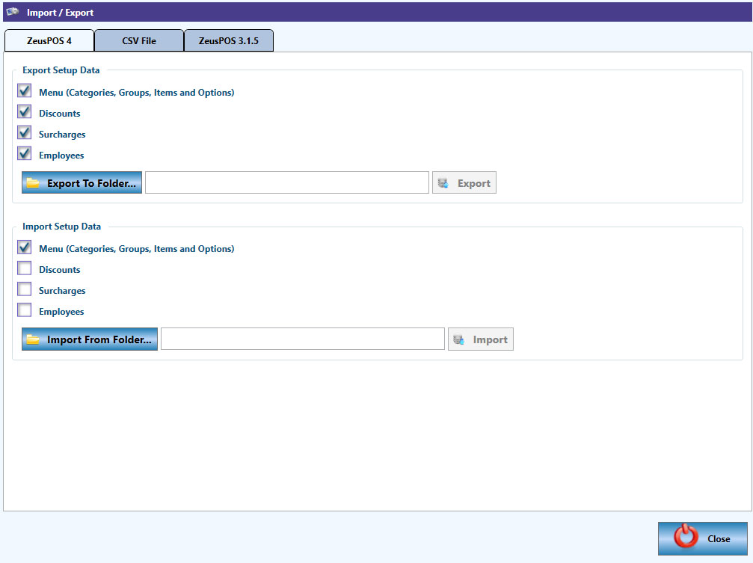Click the Import Setup Data group label
Viewport: 753px width, 563px height.
pos(61,227)
